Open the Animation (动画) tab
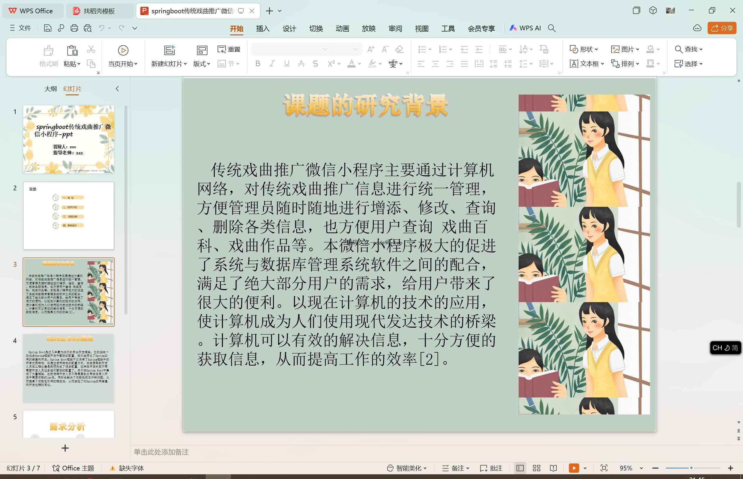743x479 pixels. click(x=342, y=28)
